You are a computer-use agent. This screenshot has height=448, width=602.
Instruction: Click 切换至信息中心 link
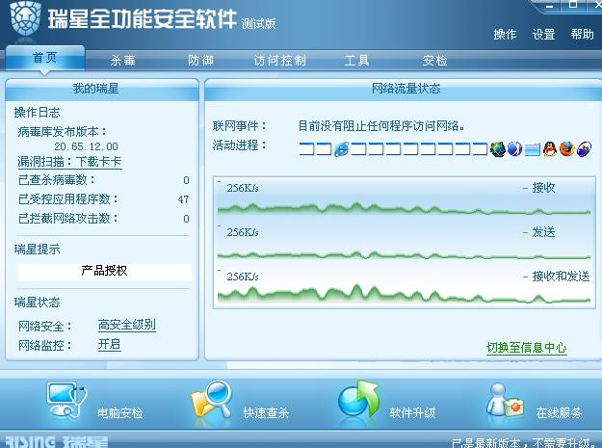[526, 348]
